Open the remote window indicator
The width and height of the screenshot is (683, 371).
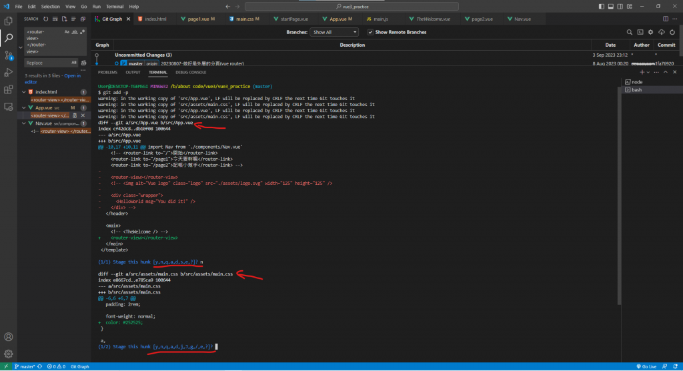tap(5, 366)
